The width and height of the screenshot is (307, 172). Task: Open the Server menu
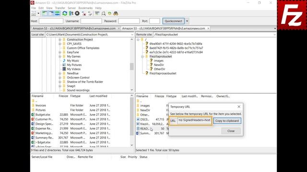pyautogui.click(x=71, y=8)
